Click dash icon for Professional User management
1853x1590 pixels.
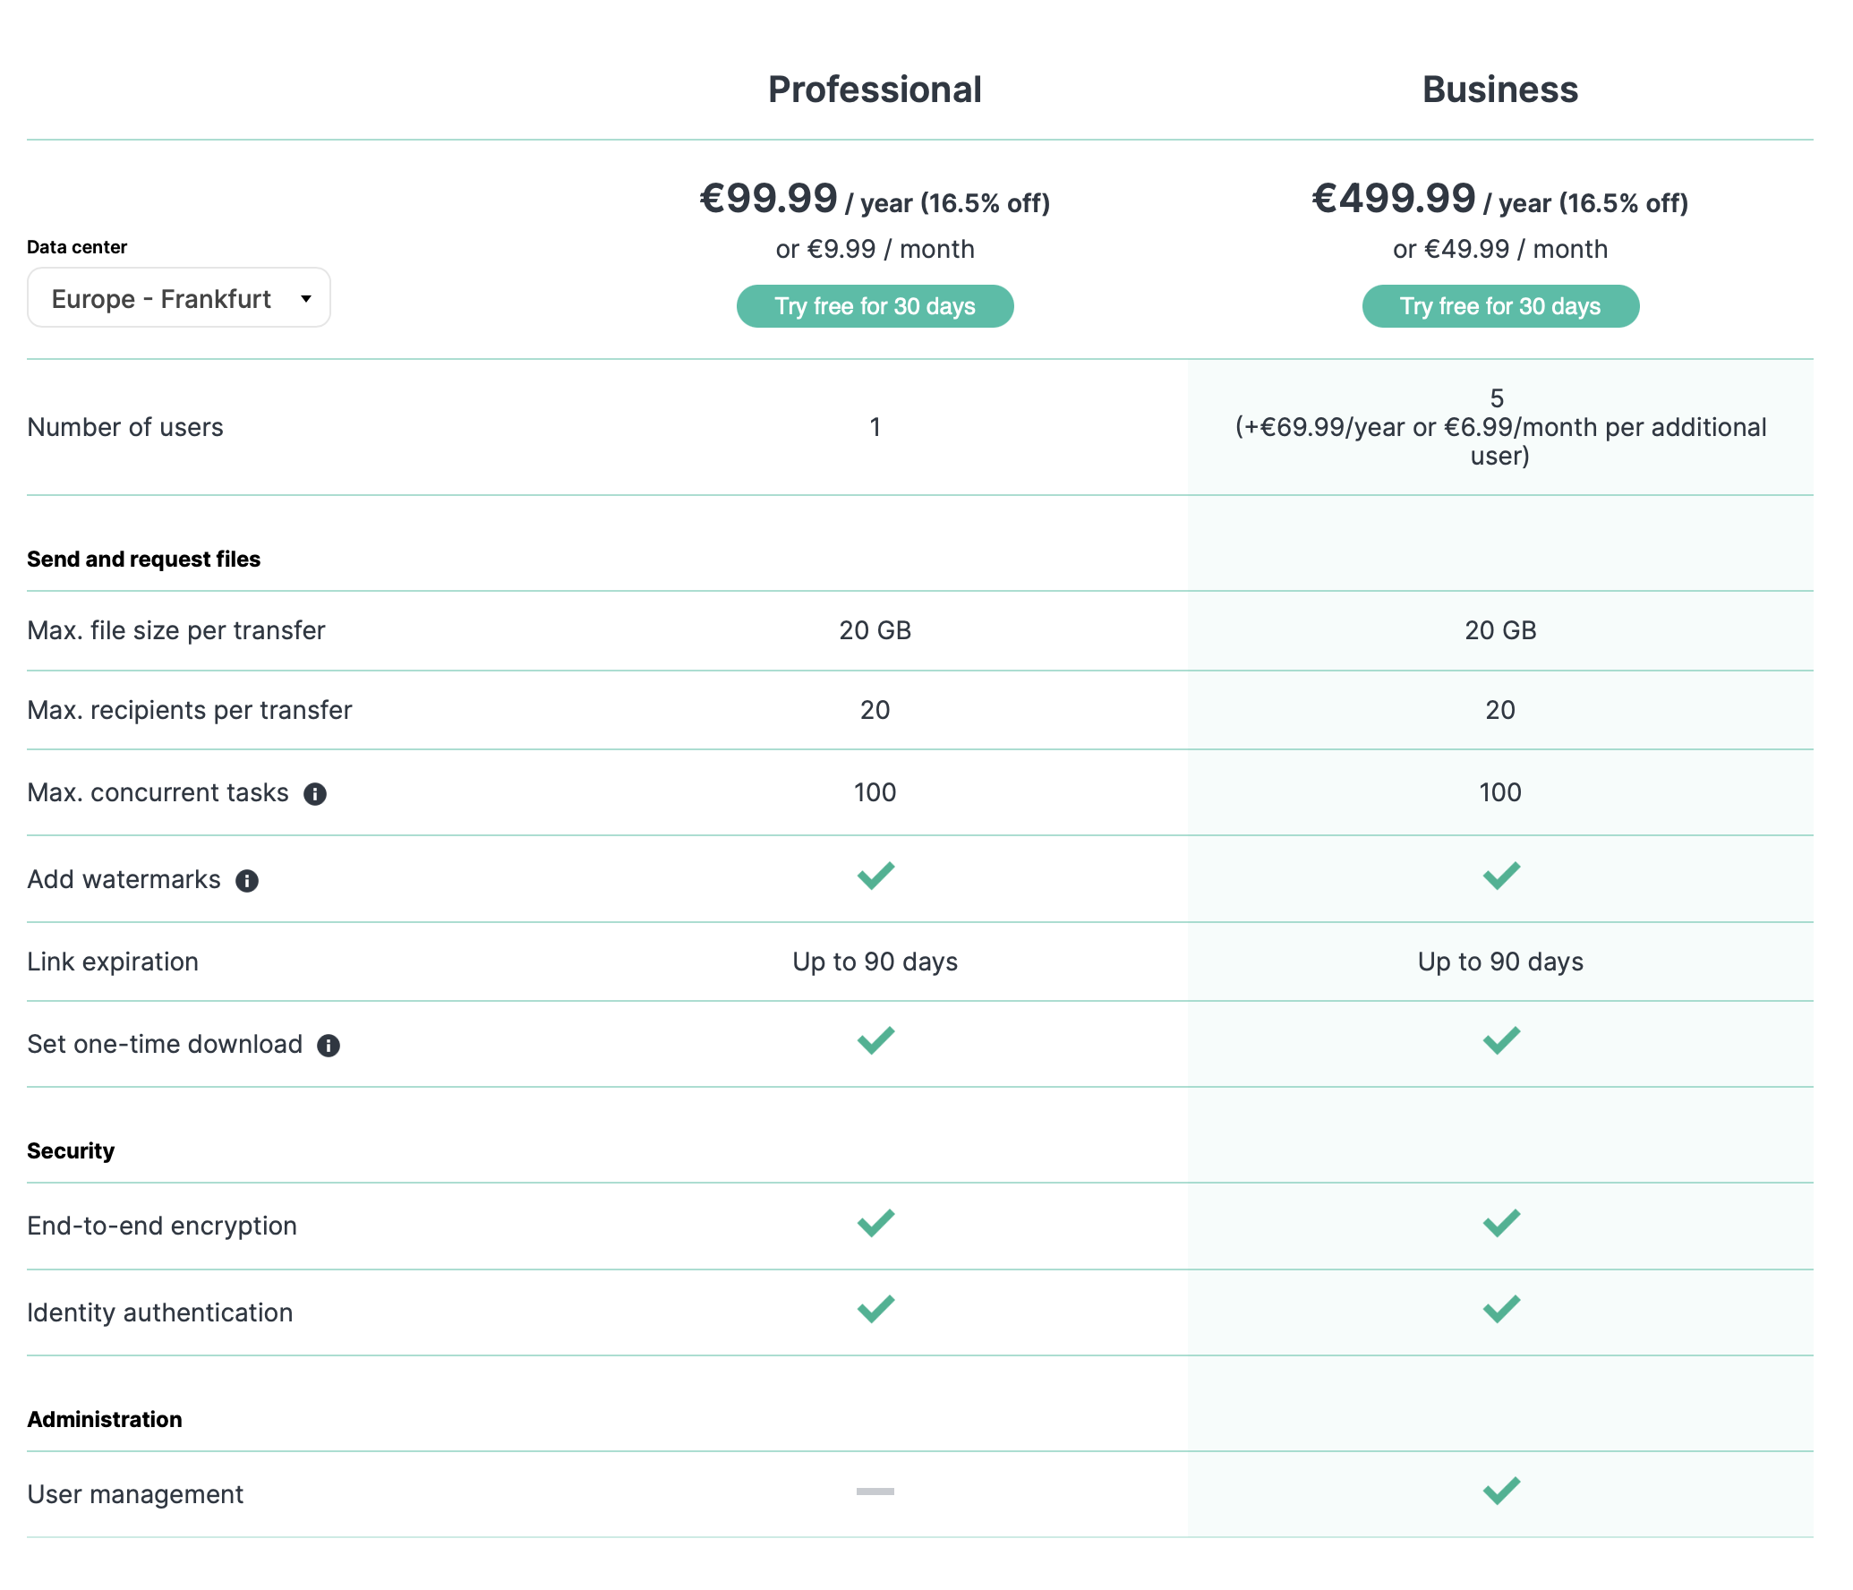point(875,1492)
